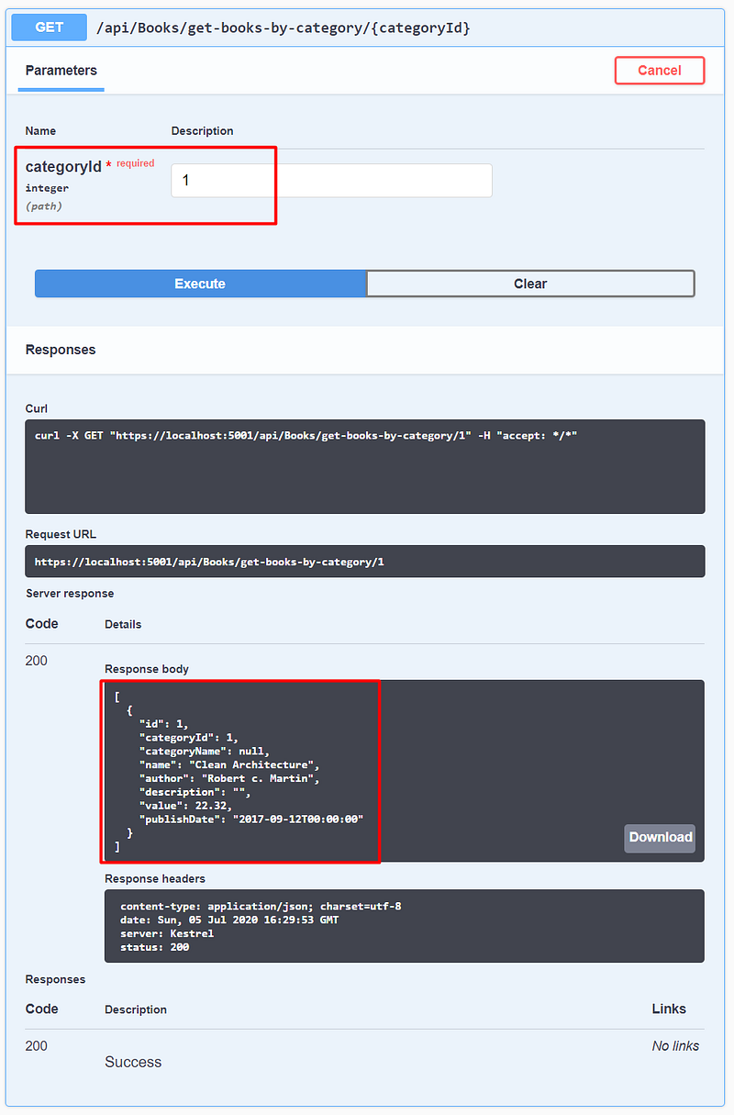Click the blue Execute button
Image resolution: width=734 pixels, height=1115 pixels.
tap(200, 284)
